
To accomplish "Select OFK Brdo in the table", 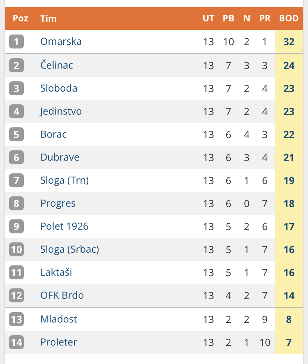I will pyautogui.click(x=62, y=295).
